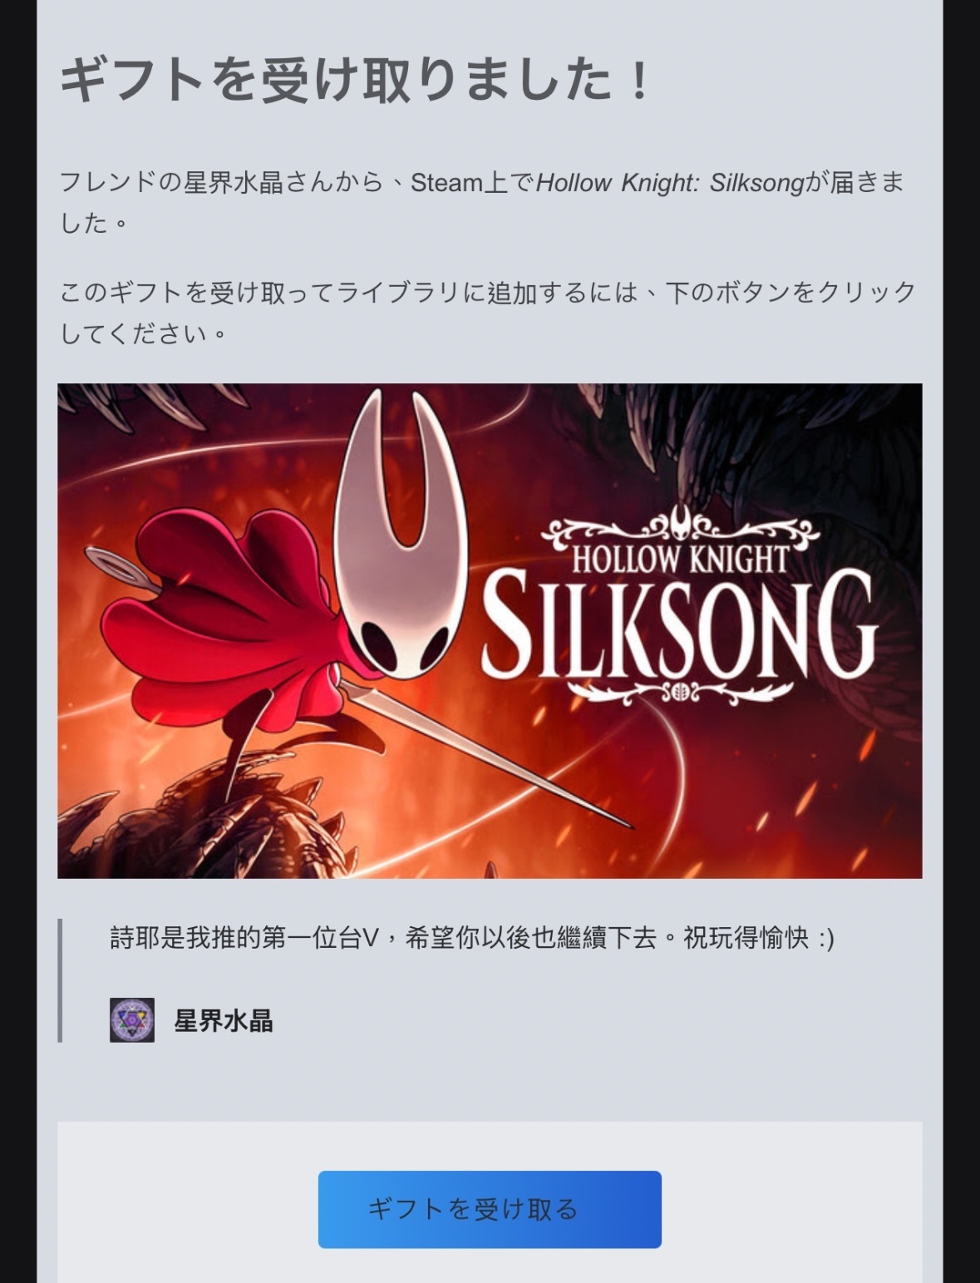Image resolution: width=980 pixels, height=1283 pixels.
Task: Click the small HOLLOW KNIGHT title text
Action: (x=679, y=560)
